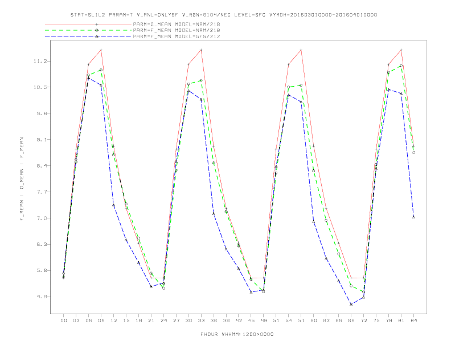This screenshot has width=451, height=349.
Task: Click y-axis tick label 7.7
Action: point(42,192)
